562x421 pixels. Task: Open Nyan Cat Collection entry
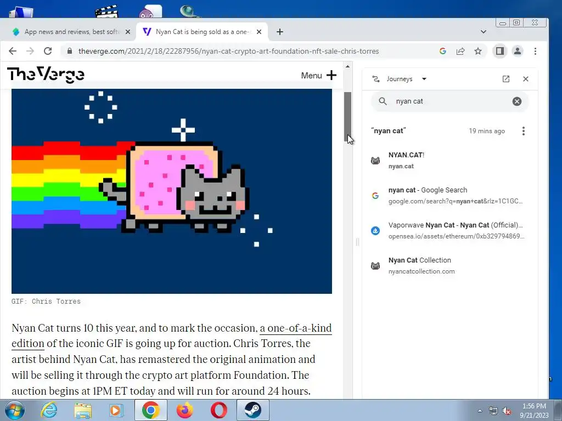coord(450,266)
